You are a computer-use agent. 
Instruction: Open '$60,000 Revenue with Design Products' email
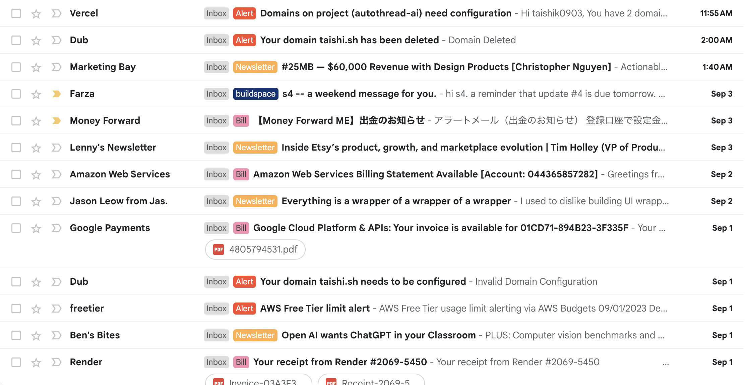click(446, 67)
